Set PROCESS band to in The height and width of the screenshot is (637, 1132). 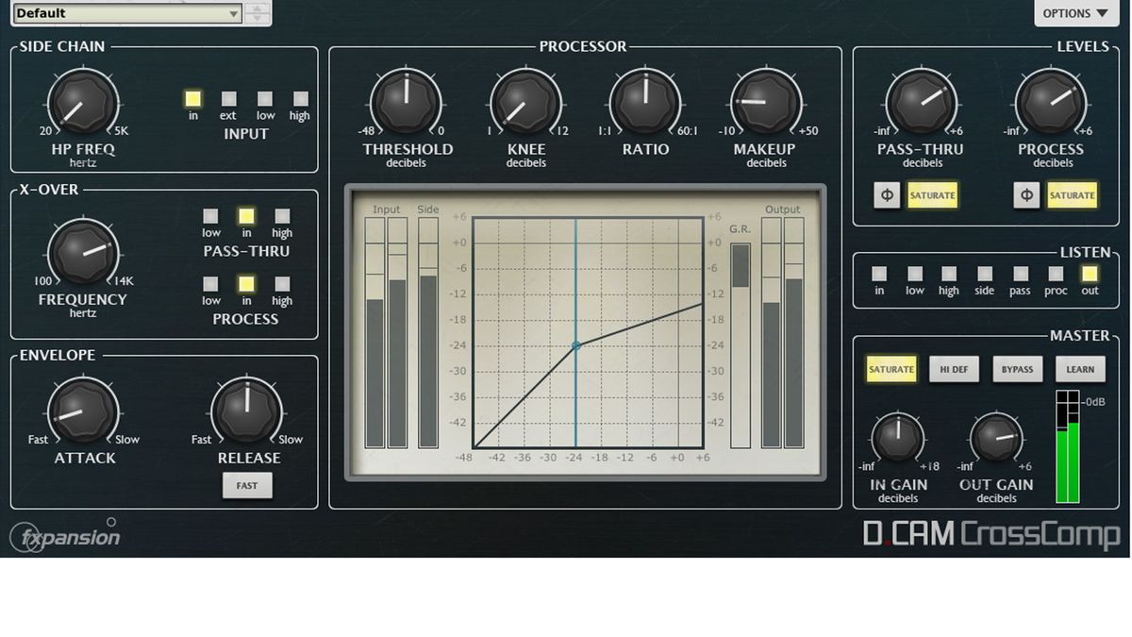(x=246, y=284)
